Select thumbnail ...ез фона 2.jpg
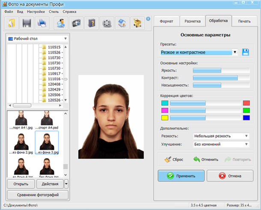Image resolution: width=261 pixels, height=210 pixels. [x=21, y=143]
